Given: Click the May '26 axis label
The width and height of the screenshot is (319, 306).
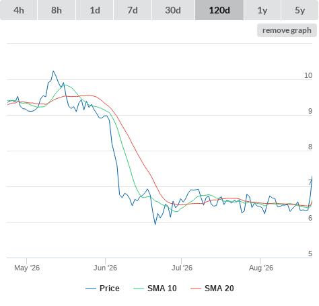Looking at the screenshot, I should (27, 268).
